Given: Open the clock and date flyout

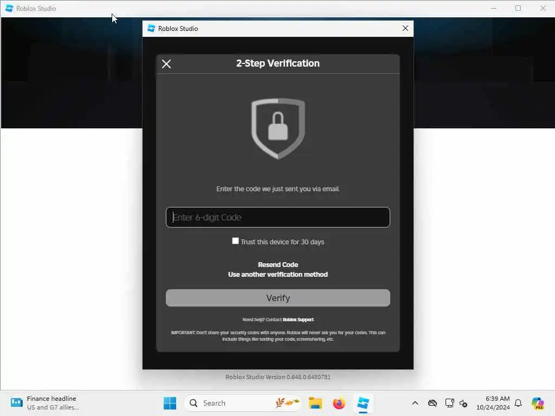Looking at the screenshot, I should pos(493,403).
